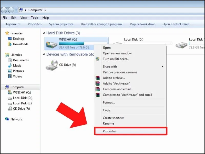Image resolution: width=205 pixels, height=154 pixels.
Task: Click Uninstall or change a program
Action: [x=101, y=24]
